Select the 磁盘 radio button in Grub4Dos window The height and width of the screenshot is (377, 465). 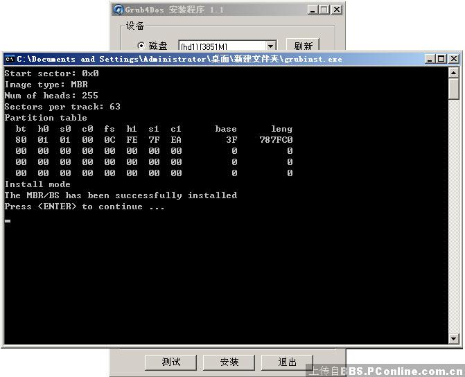[141, 46]
